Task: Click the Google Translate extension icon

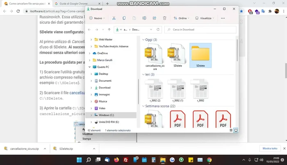Action: (263, 11)
